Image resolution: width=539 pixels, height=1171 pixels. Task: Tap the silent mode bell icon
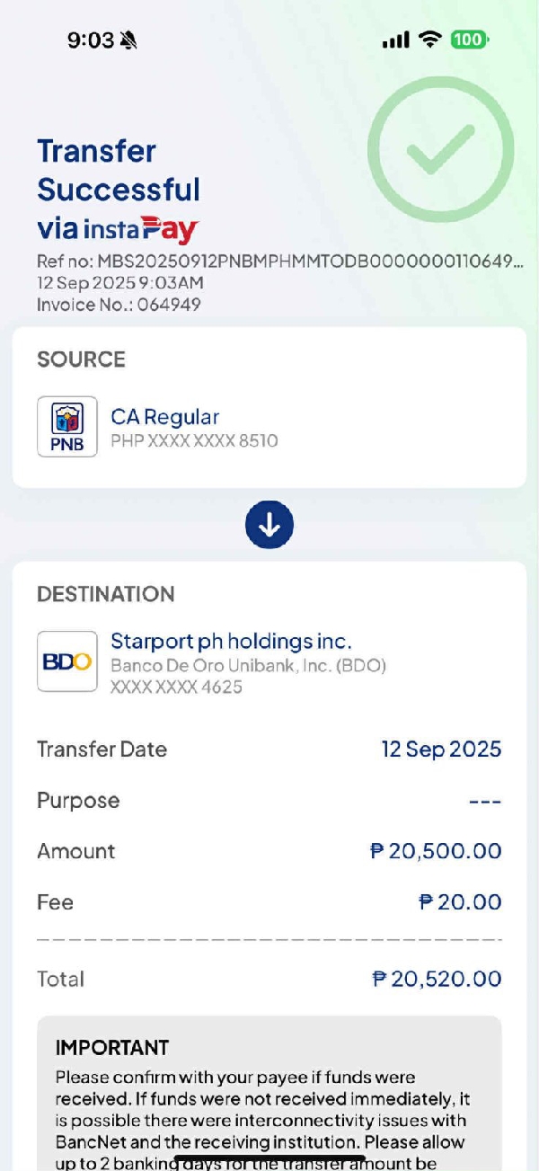click(x=128, y=40)
